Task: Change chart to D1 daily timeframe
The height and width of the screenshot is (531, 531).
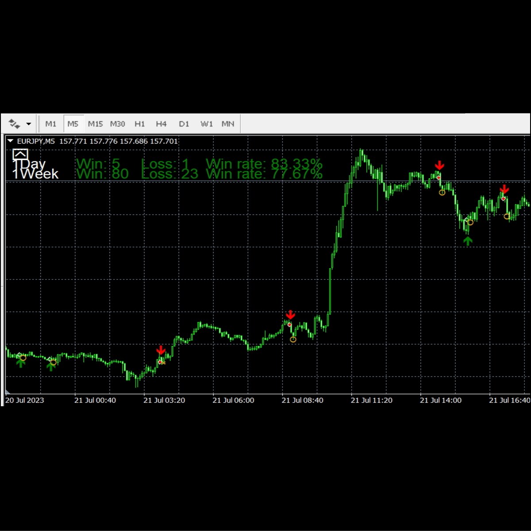Action: (x=184, y=124)
